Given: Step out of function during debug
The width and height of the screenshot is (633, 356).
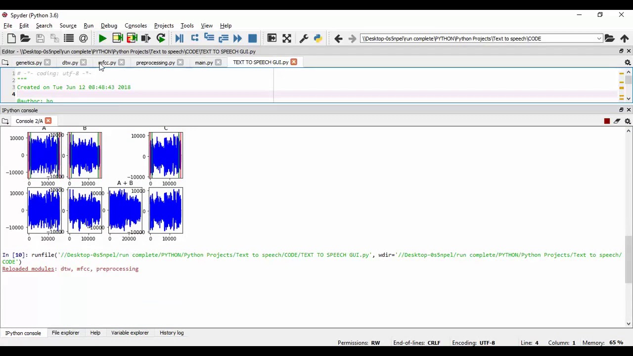Looking at the screenshot, I should click(223, 39).
